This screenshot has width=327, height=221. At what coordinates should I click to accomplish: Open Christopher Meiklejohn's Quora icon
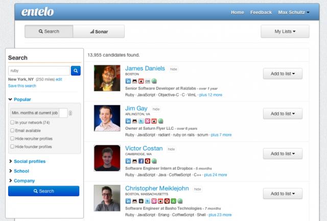[167, 201]
